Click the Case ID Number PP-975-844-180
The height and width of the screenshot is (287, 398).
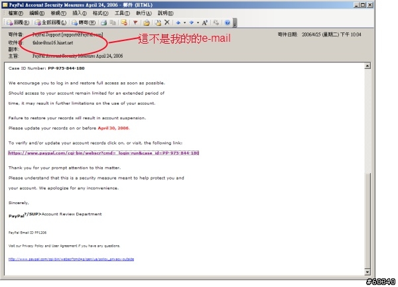point(66,68)
